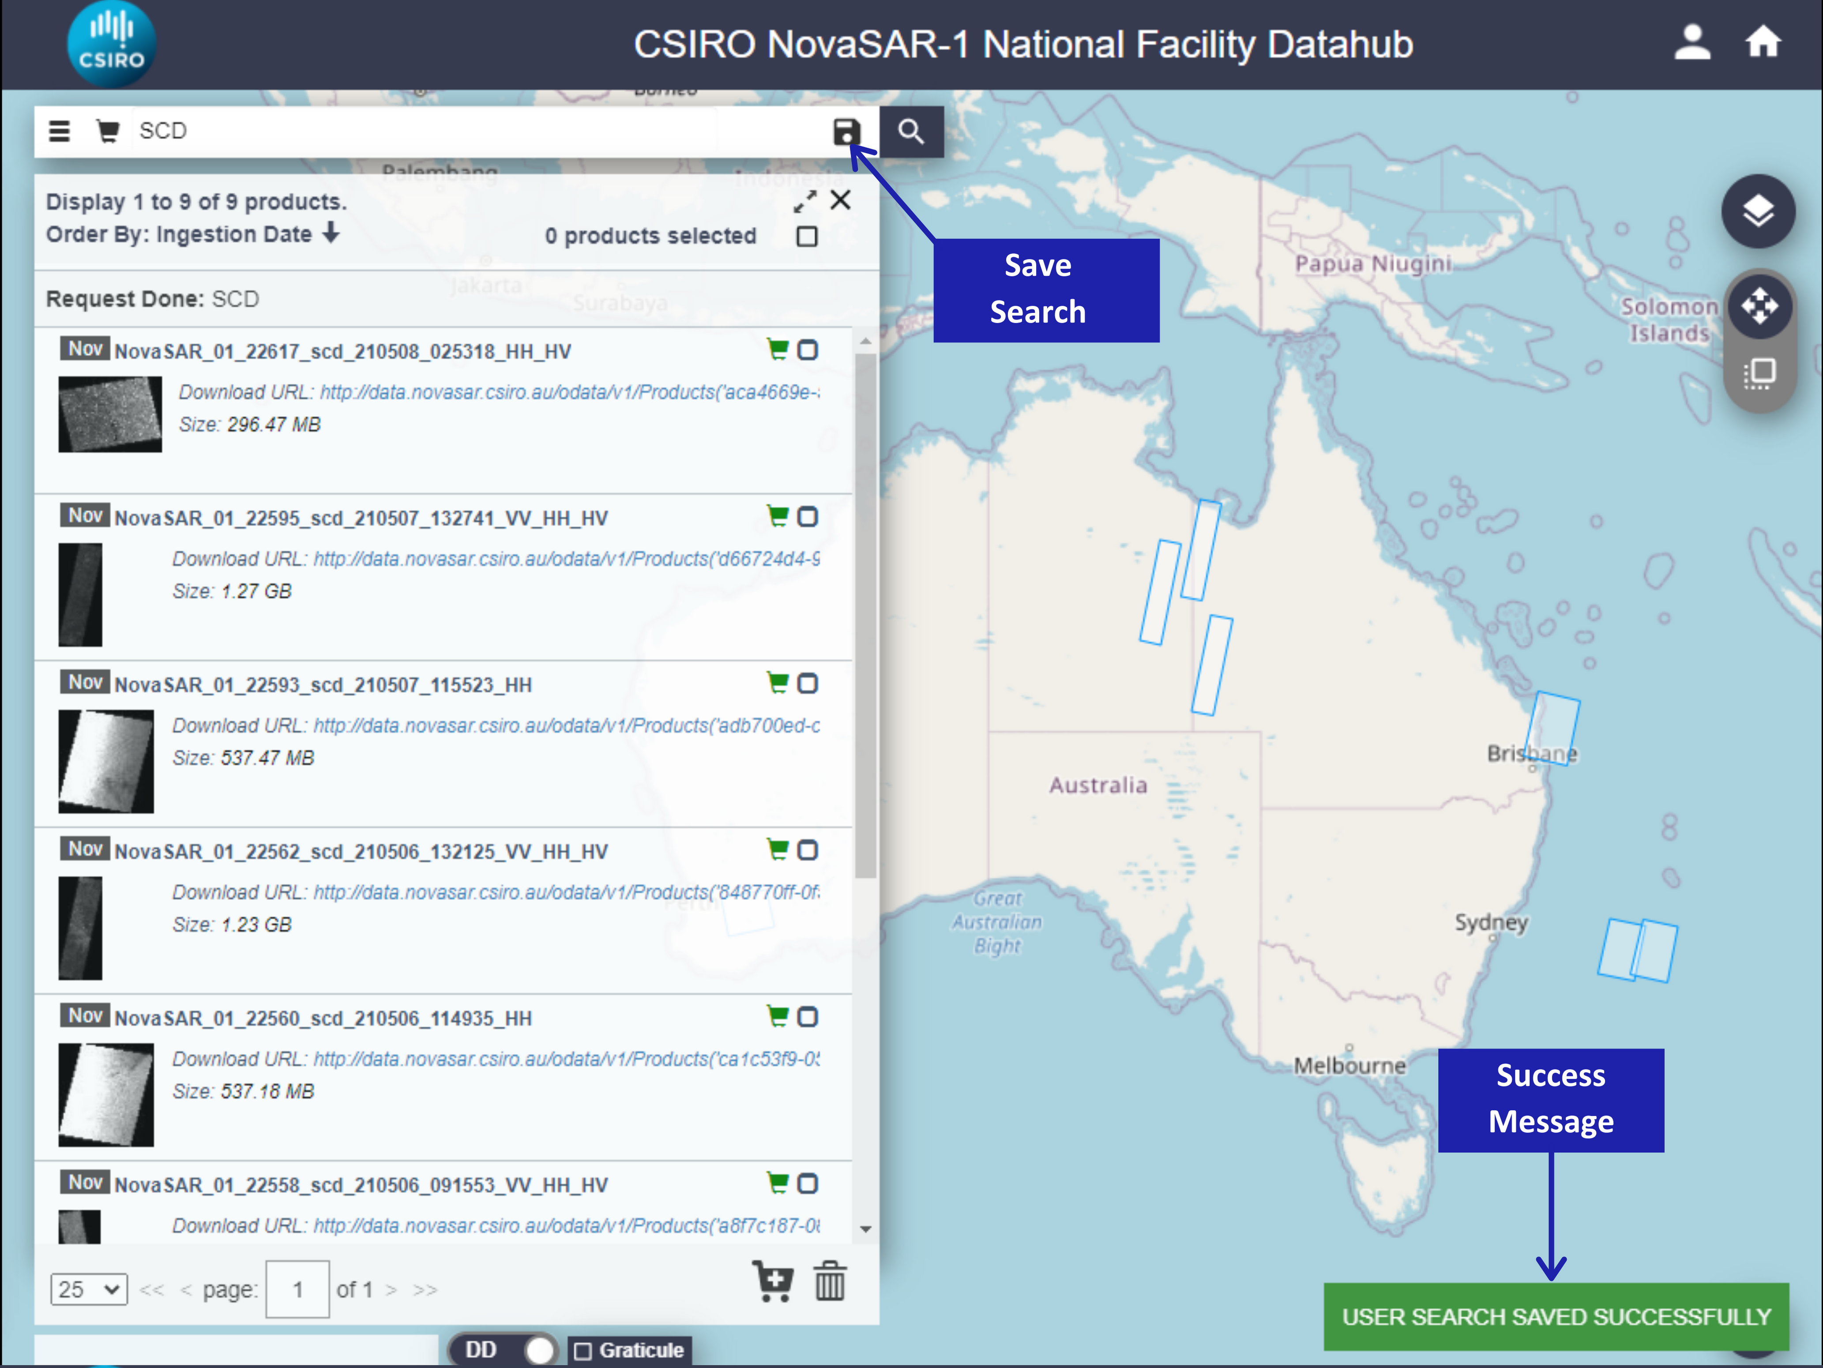The height and width of the screenshot is (1368, 1823).
Task: Select all products checkbox
Action: 807,237
